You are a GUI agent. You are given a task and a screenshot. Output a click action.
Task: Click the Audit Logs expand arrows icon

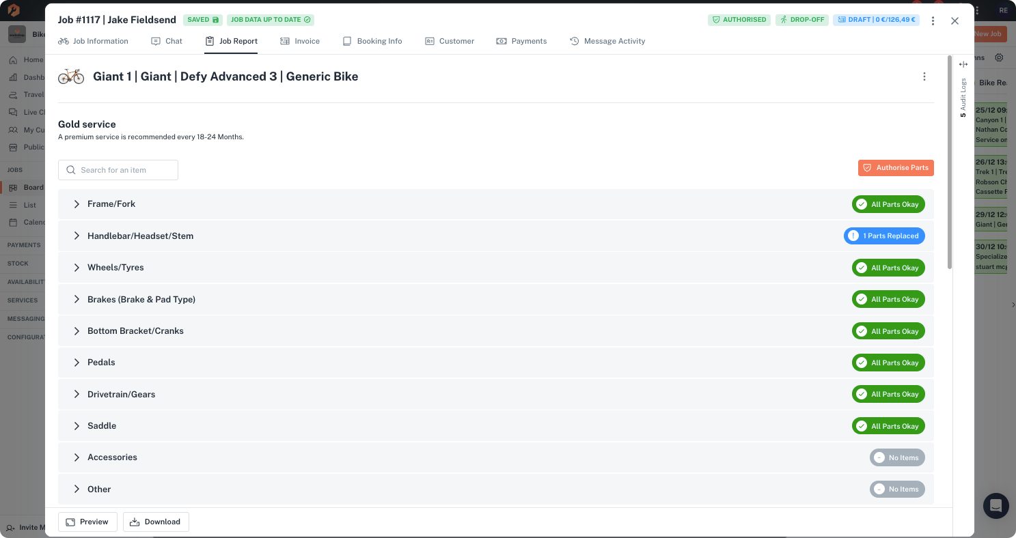963,65
